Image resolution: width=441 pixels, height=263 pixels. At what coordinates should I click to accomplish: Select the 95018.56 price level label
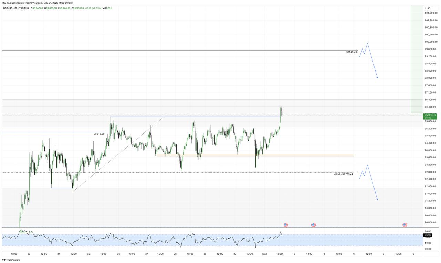99,134
